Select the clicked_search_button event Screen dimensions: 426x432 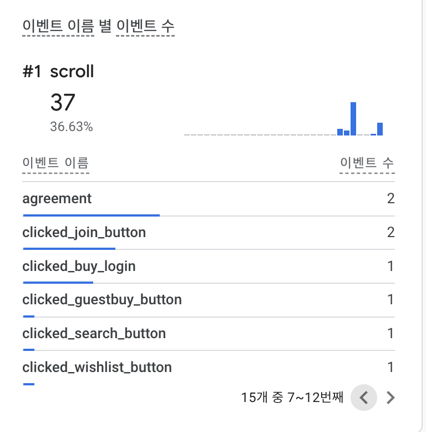(x=94, y=334)
